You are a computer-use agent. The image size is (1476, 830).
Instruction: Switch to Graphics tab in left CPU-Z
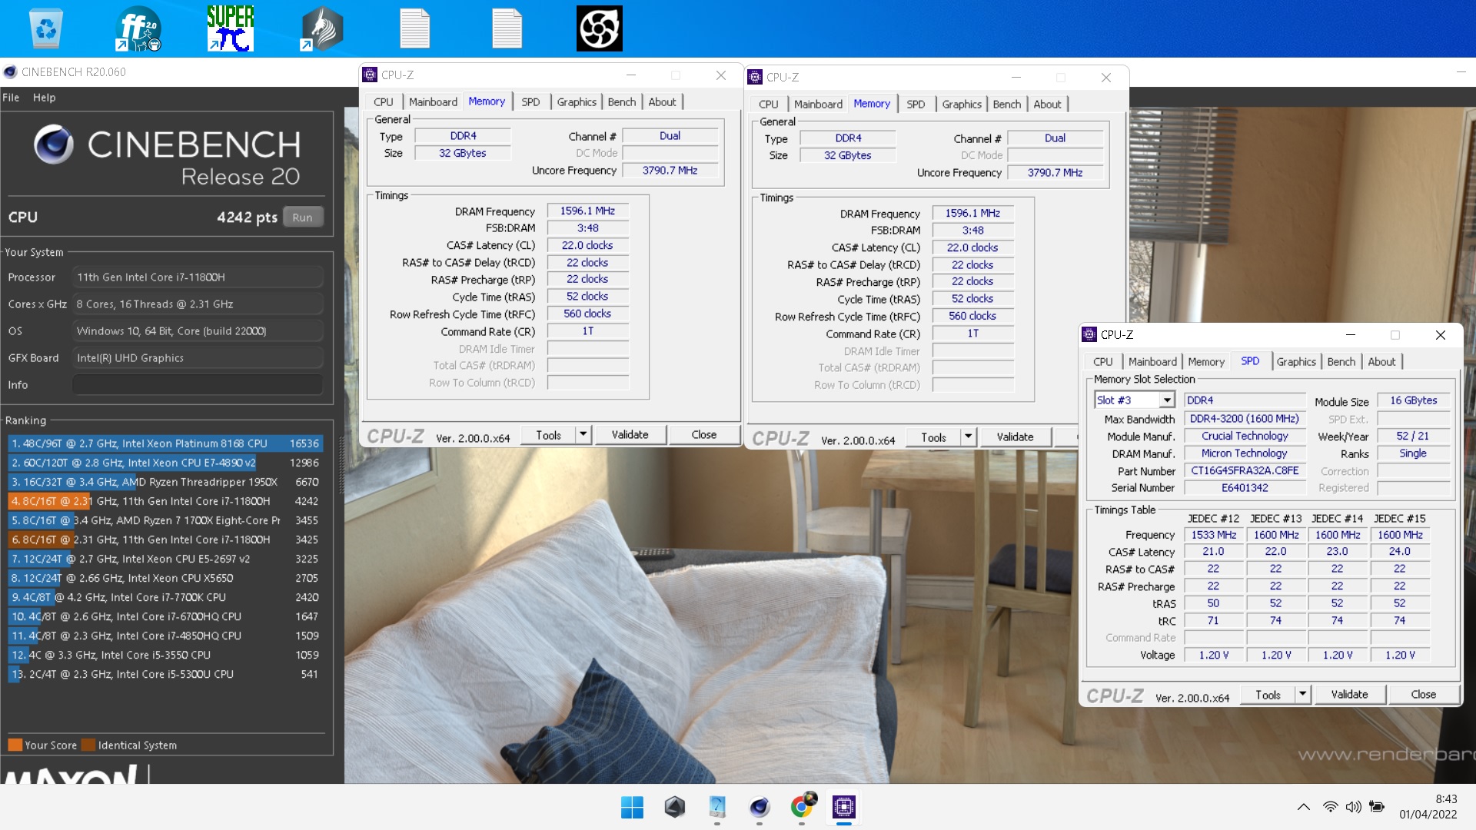pyautogui.click(x=577, y=101)
